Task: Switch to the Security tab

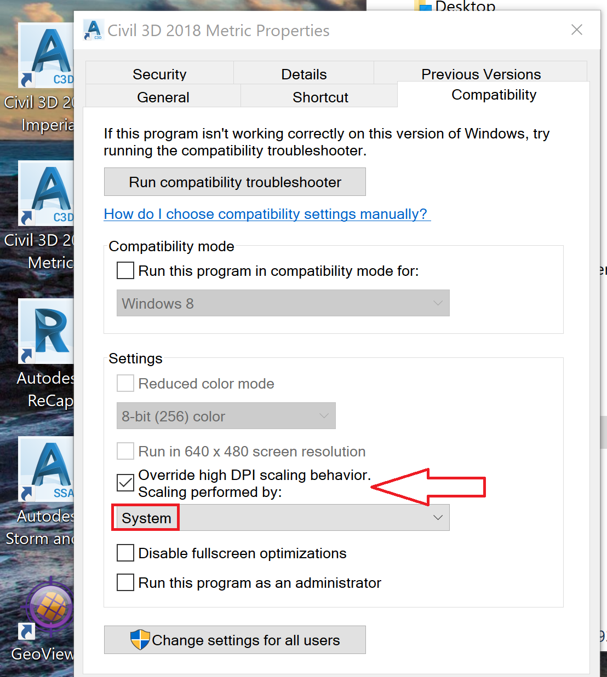Action: pyautogui.click(x=159, y=74)
